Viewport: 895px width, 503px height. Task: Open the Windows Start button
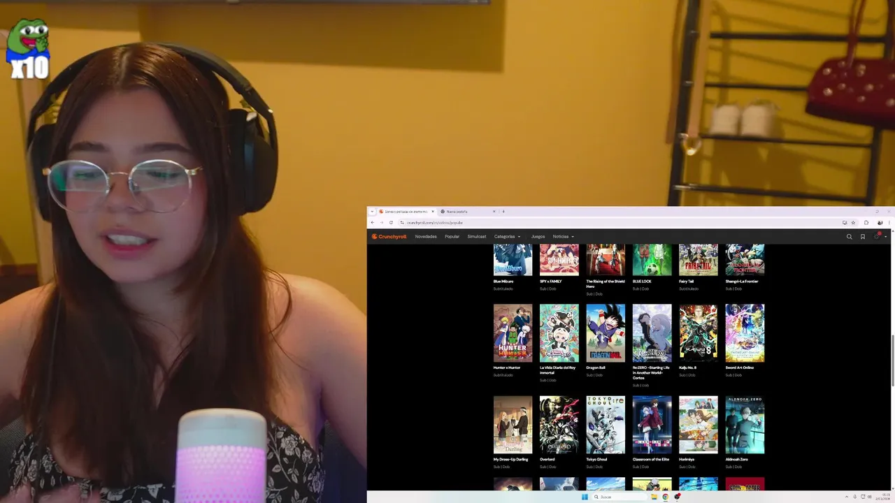(585, 497)
